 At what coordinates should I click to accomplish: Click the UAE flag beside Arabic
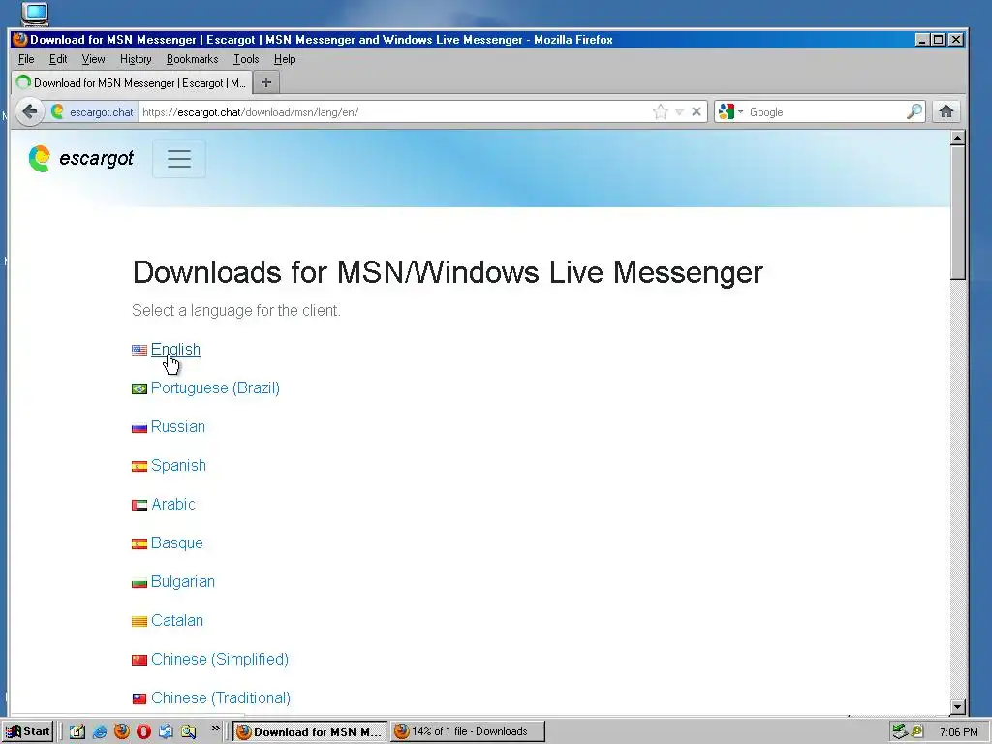[139, 505]
